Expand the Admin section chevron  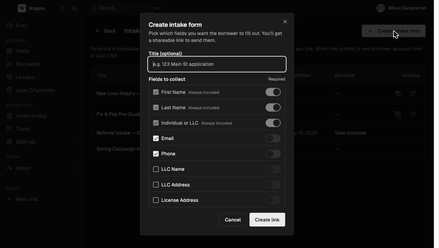coord(73,168)
